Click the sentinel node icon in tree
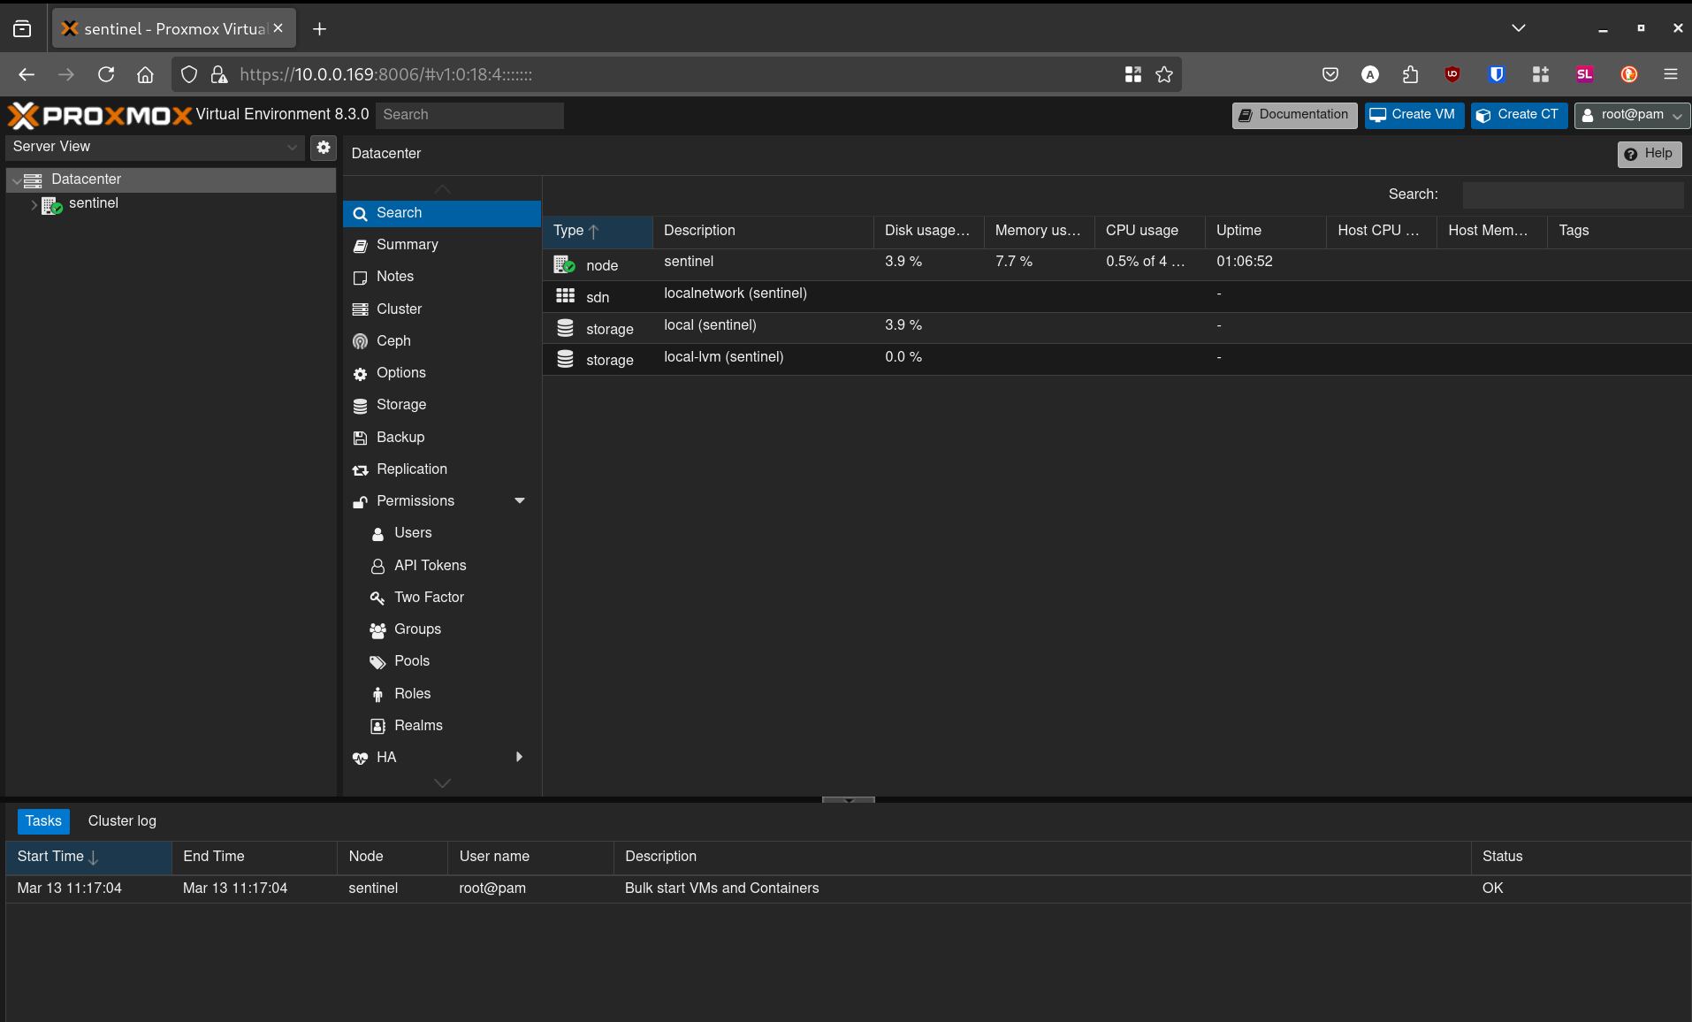 click(x=52, y=204)
